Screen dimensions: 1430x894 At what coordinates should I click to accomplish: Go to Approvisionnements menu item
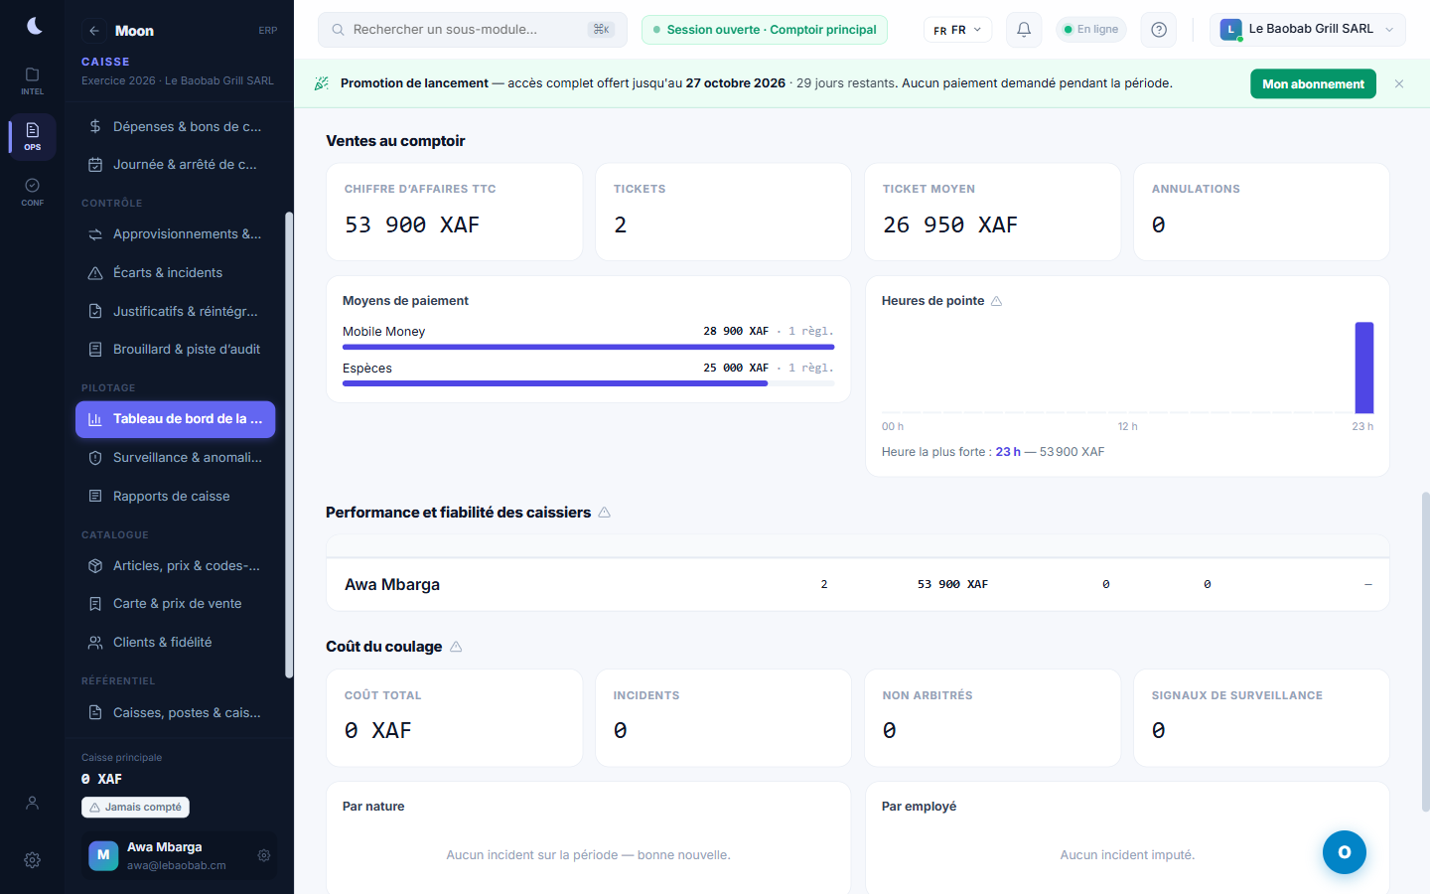(175, 234)
